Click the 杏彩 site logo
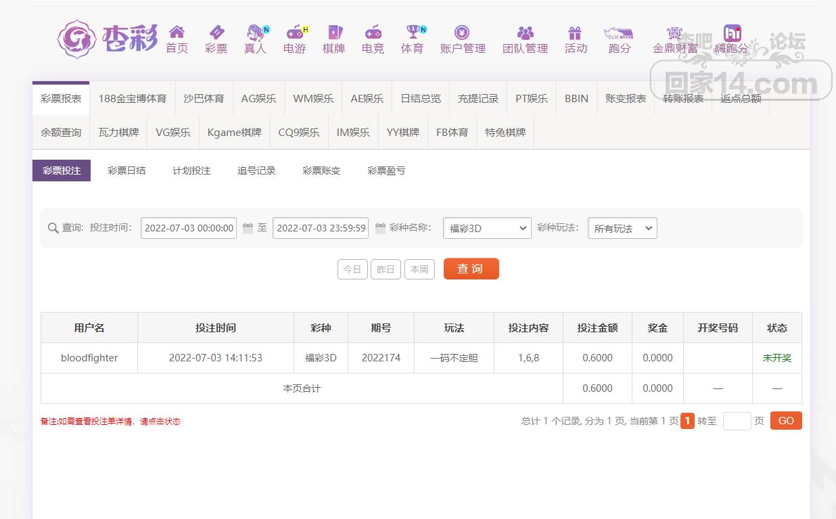The image size is (836, 519). click(108, 39)
